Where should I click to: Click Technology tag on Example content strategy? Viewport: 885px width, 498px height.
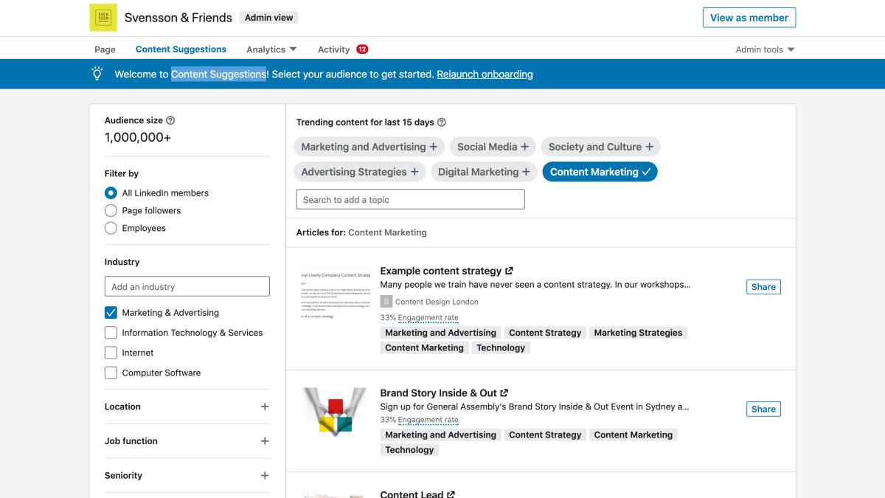[501, 348]
